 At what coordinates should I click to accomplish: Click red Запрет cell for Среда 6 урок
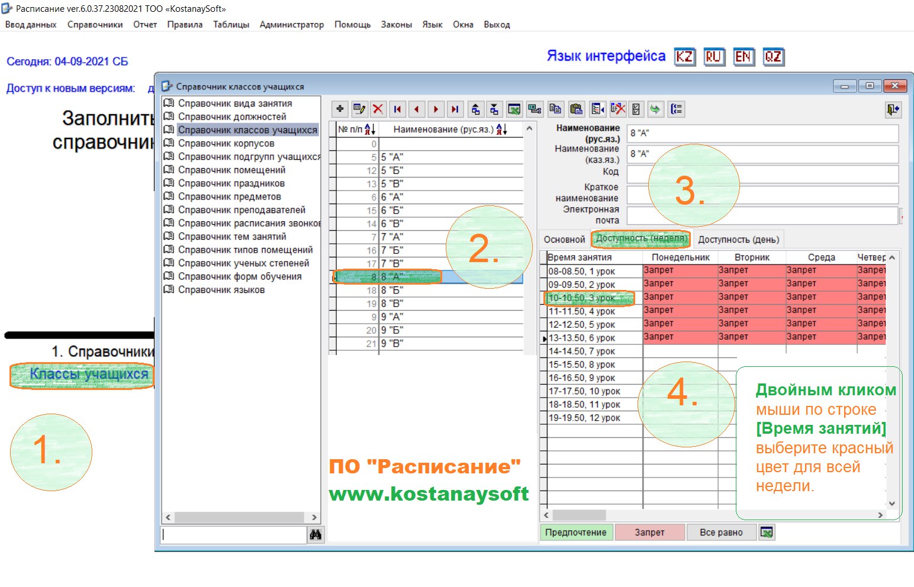[821, 337]
